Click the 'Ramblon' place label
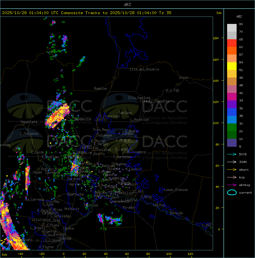Screen dimensions: 255x258 (101, 89)
